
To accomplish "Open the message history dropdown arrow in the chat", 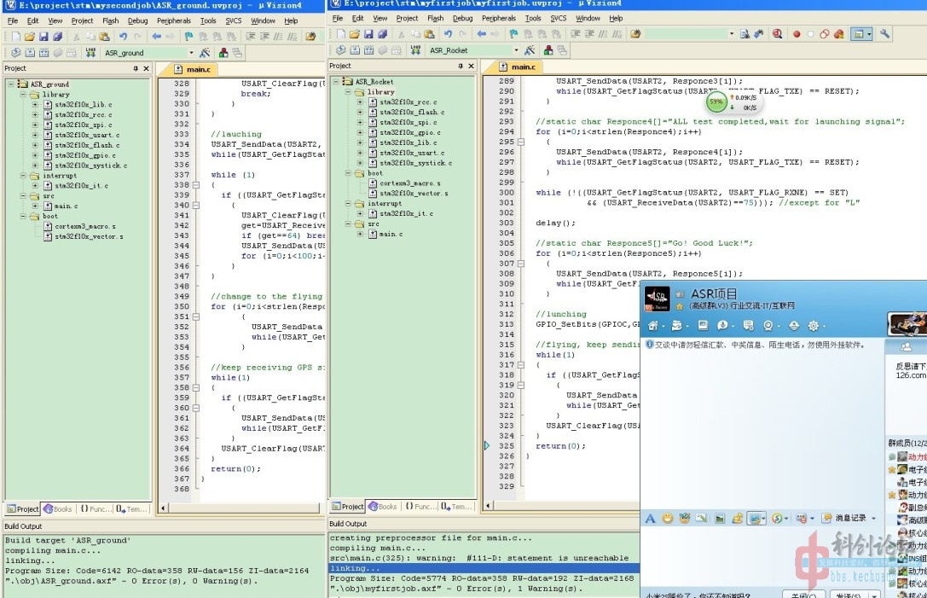I will coord(874,519).
